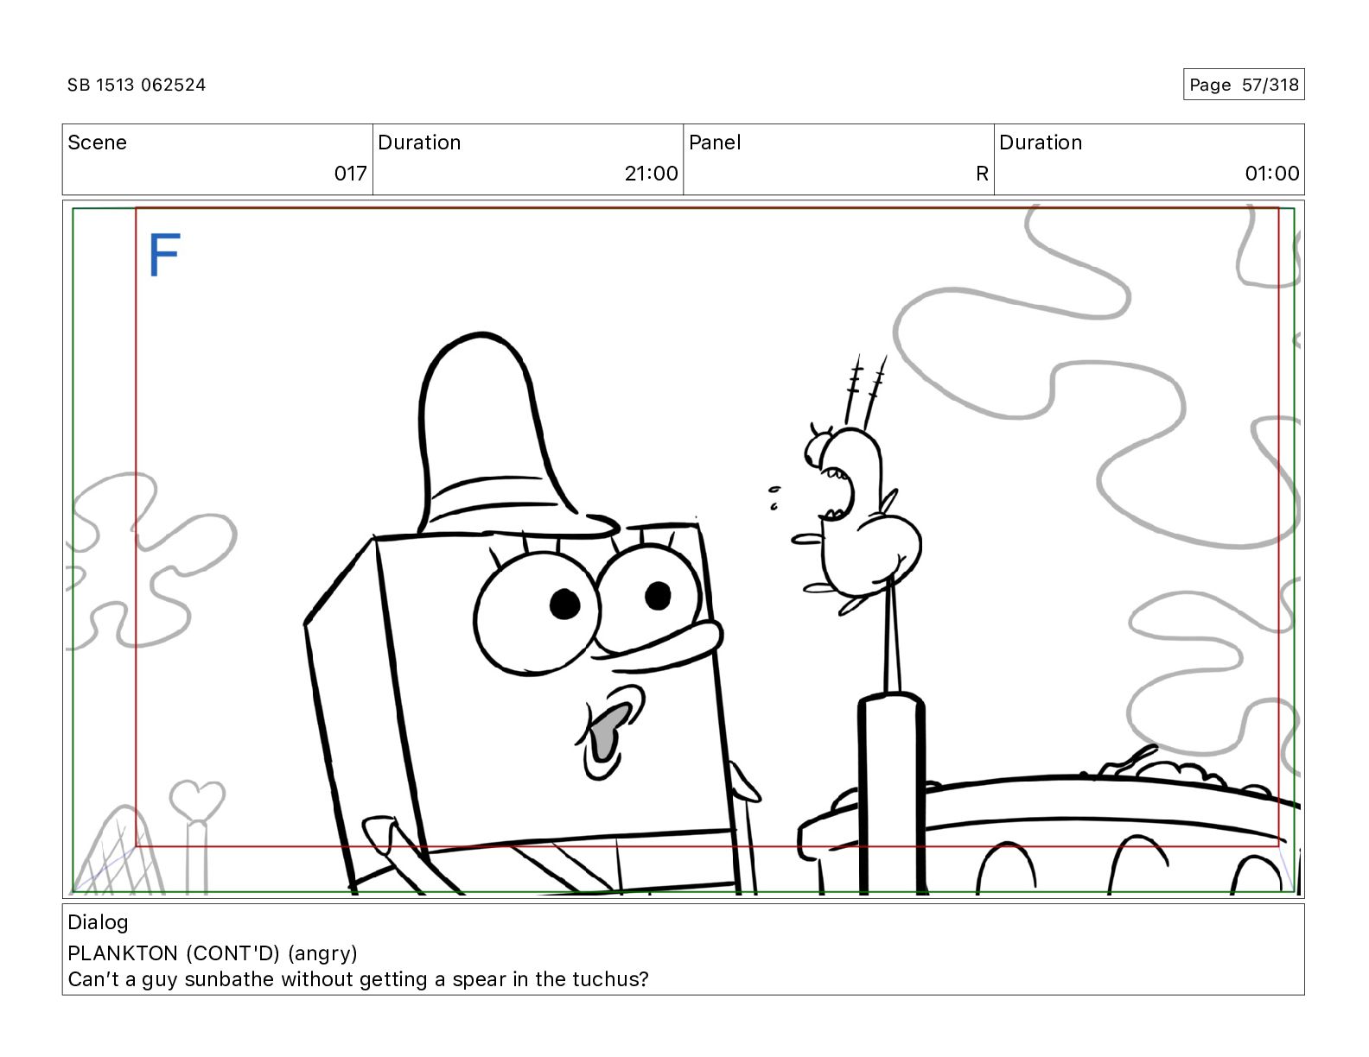The width and height of the screenshot is (1369, 1057).
Task: Click the scene number '017'
Action: pyautogui.click(x=350, y=174)
